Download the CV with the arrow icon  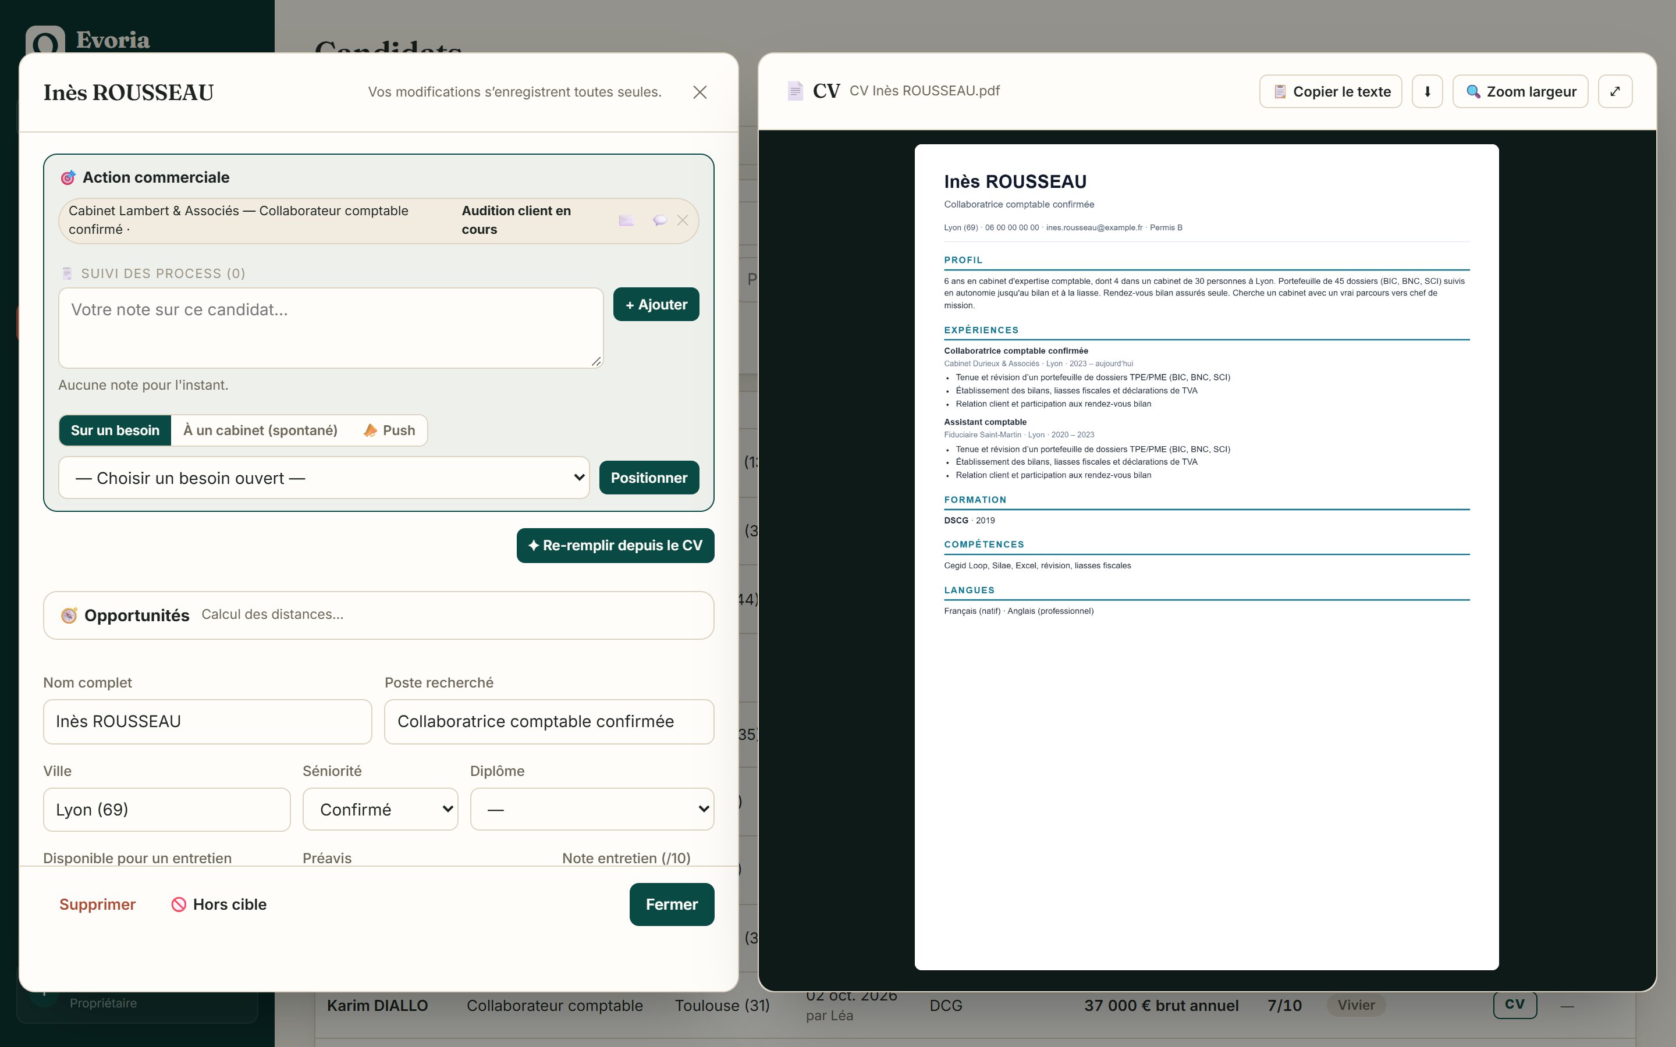1428,91
